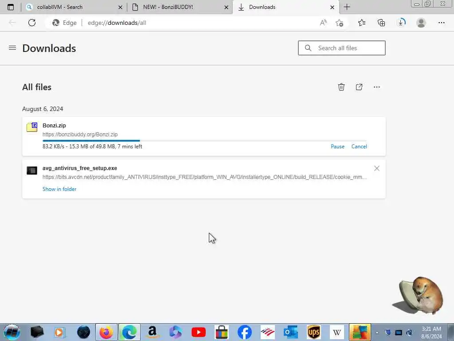Close the collabIIVM - Search tab
Screen dimensions: 454x341
[x=120, y=7]
